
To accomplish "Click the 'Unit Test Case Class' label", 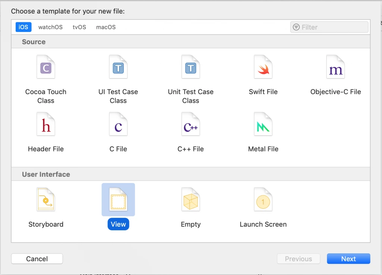I will pyautogui.click(x=191, y=96).
